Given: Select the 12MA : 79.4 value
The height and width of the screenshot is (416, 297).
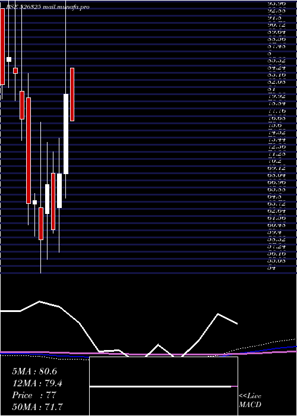Looking at the screenshot, I should [x=37, y=383].
